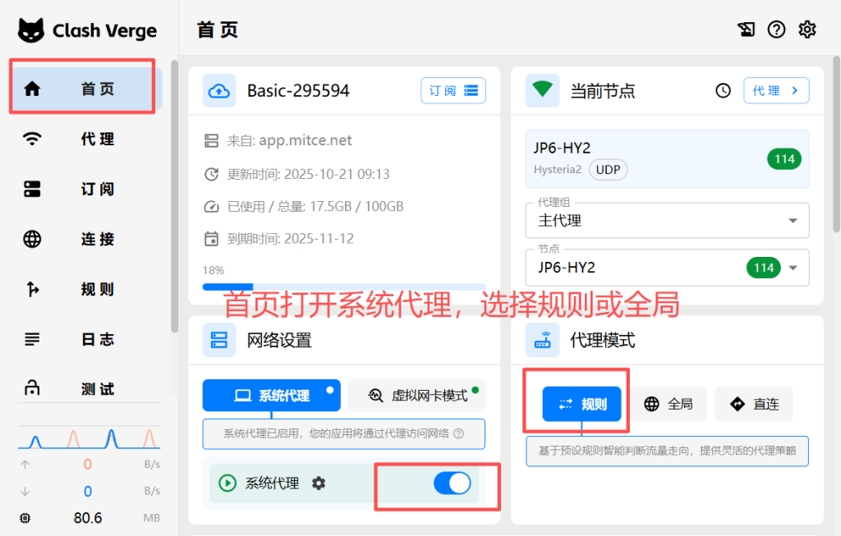Viewport: 841px width, 536px height.
Task: Click the clock icon beside 当前节点
Action: [723, 90]
